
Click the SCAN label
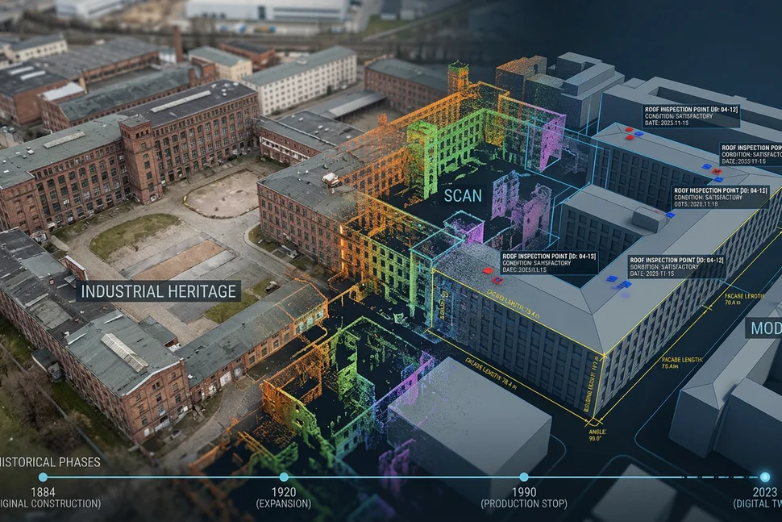click(x=463, y=195)
